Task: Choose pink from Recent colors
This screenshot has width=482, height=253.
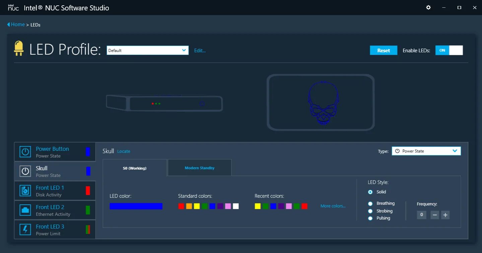Action: click(x=289, y=206)
